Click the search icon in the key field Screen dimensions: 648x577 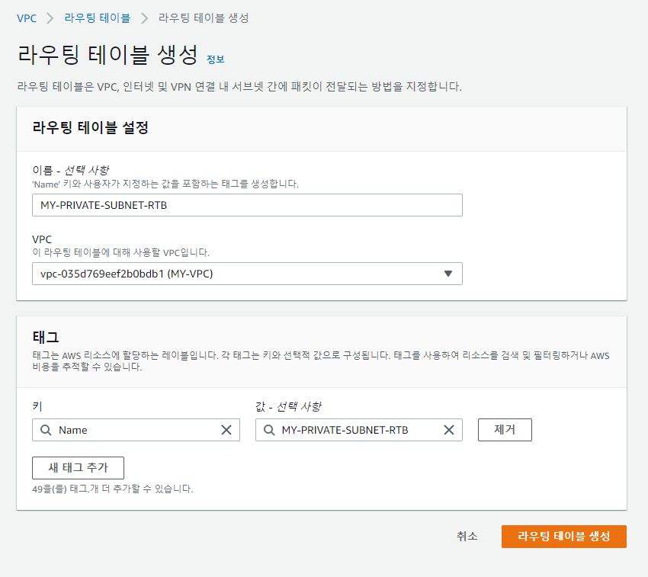(46, 430)
